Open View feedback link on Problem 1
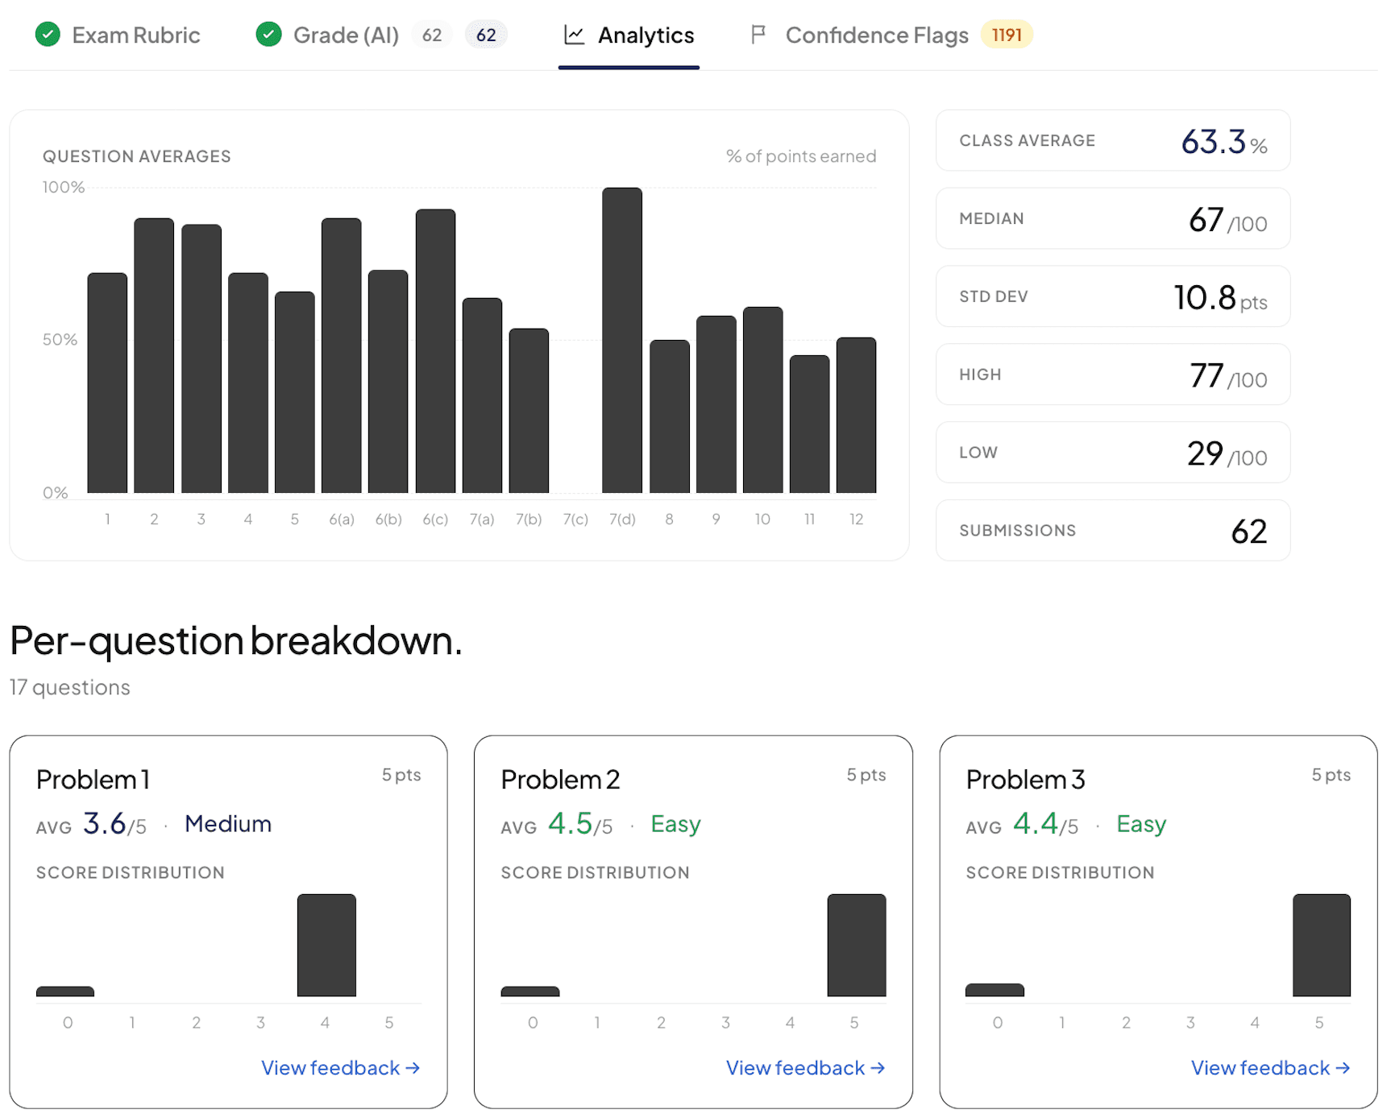 coord(341,1068)
